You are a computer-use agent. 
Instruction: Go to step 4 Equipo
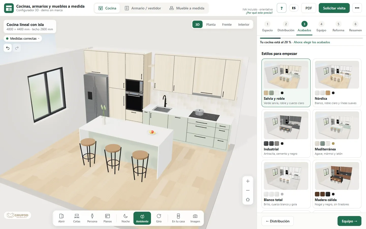321,27
